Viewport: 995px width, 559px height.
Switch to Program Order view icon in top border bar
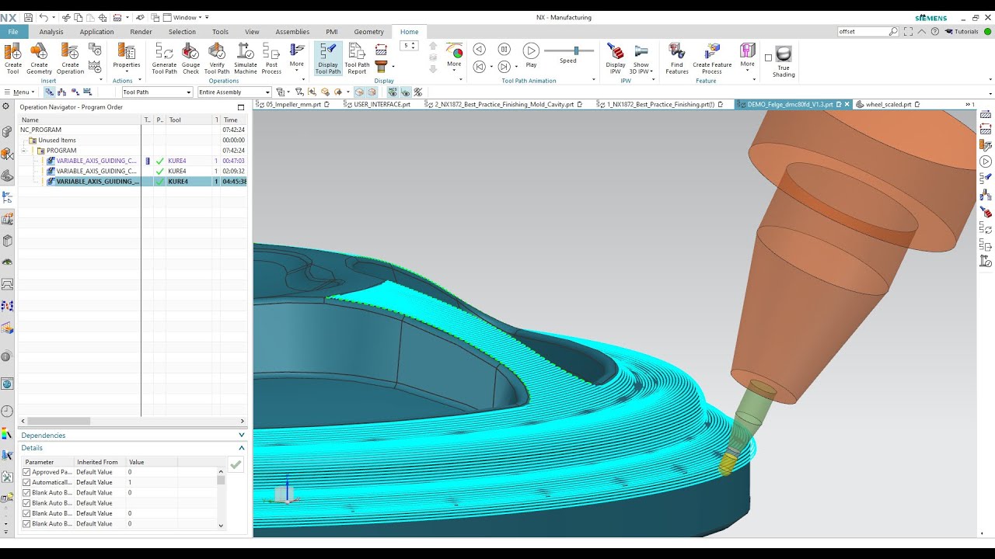point(50,92)
